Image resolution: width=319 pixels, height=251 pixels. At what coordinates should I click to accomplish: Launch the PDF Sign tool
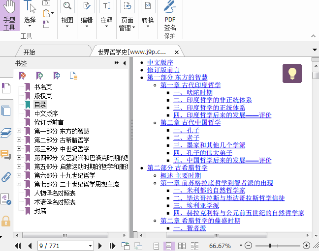click(x=170, y=16)
